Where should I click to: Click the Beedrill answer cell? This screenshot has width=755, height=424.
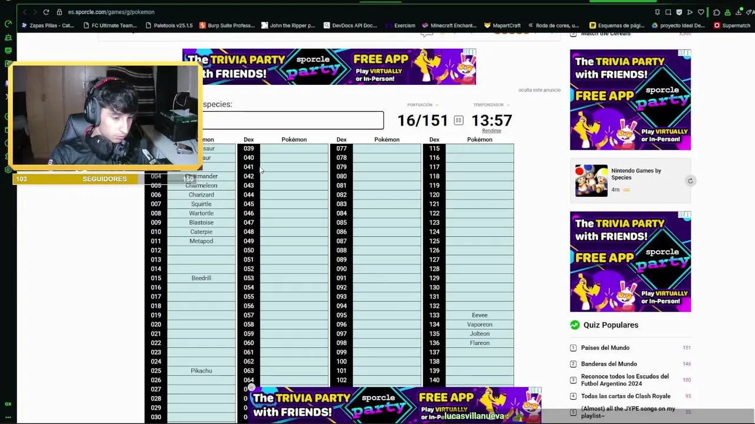[x=201, y=278]
